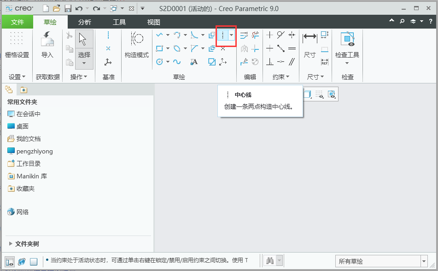Screen dimensions: 438x271
Task: Select the Chamfer tool
Action: pyautogui.click(x=194, y=48)
